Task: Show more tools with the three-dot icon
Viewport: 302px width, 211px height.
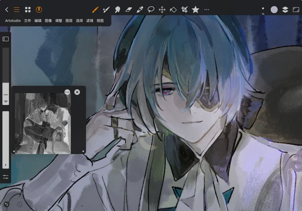Action: click(x=207, y=10)
